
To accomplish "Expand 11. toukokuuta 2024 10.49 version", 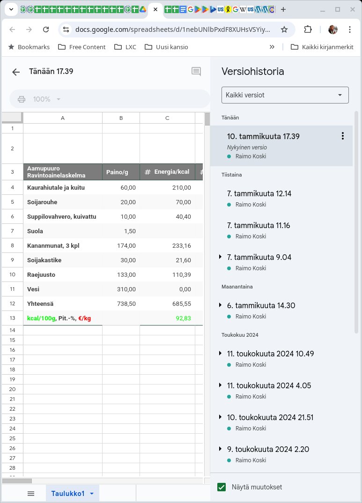I will 220,354.
